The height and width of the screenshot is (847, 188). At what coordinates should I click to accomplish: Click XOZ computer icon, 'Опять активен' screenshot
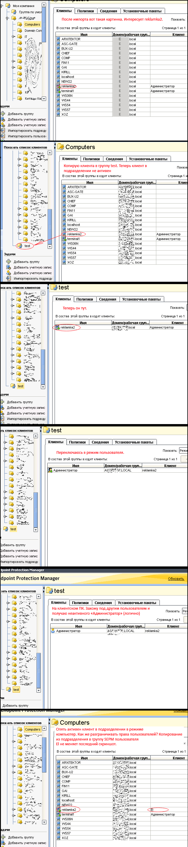click(x=59, y=838)
